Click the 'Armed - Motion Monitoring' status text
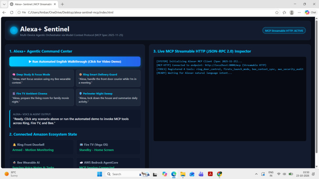Screen dimensions: 319x179 [33, 150]
